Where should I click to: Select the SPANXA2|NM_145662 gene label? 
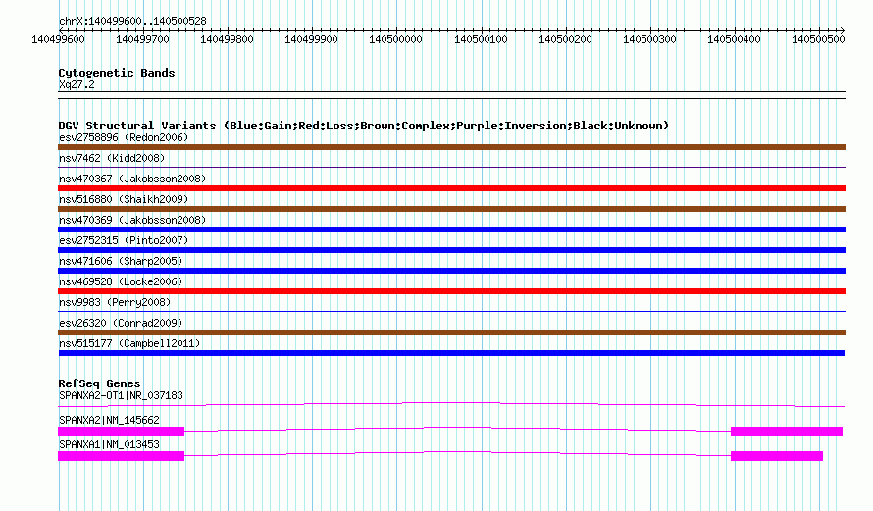tap(109, 420)
